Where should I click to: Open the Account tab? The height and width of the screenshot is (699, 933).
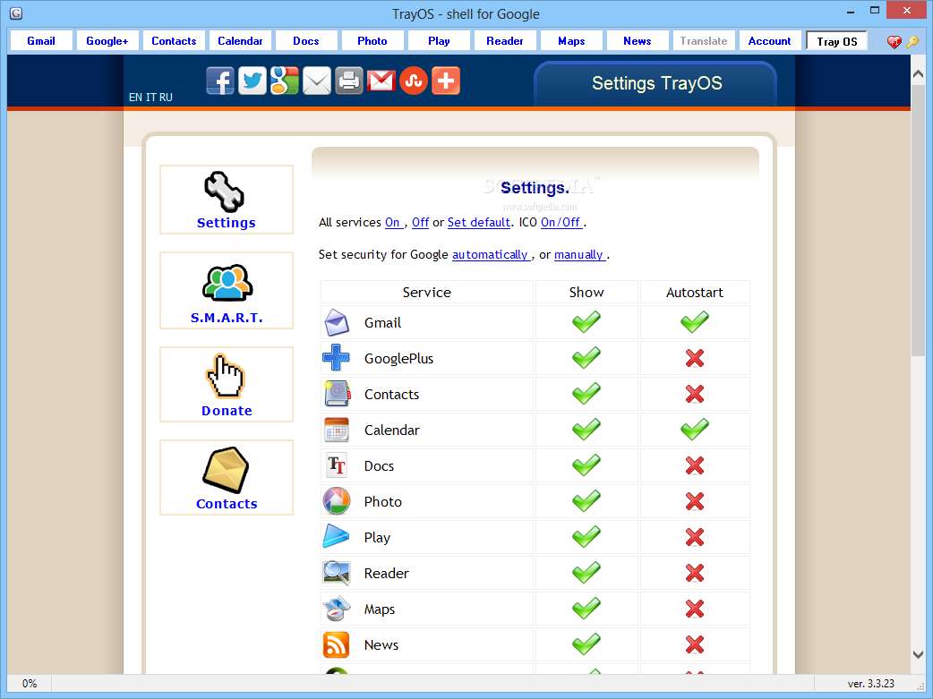tap(769, 41)
